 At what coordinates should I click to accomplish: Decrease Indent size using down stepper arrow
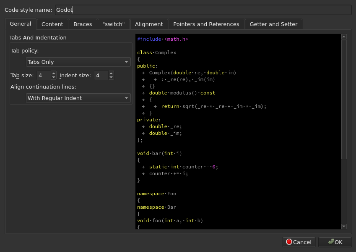111,77
